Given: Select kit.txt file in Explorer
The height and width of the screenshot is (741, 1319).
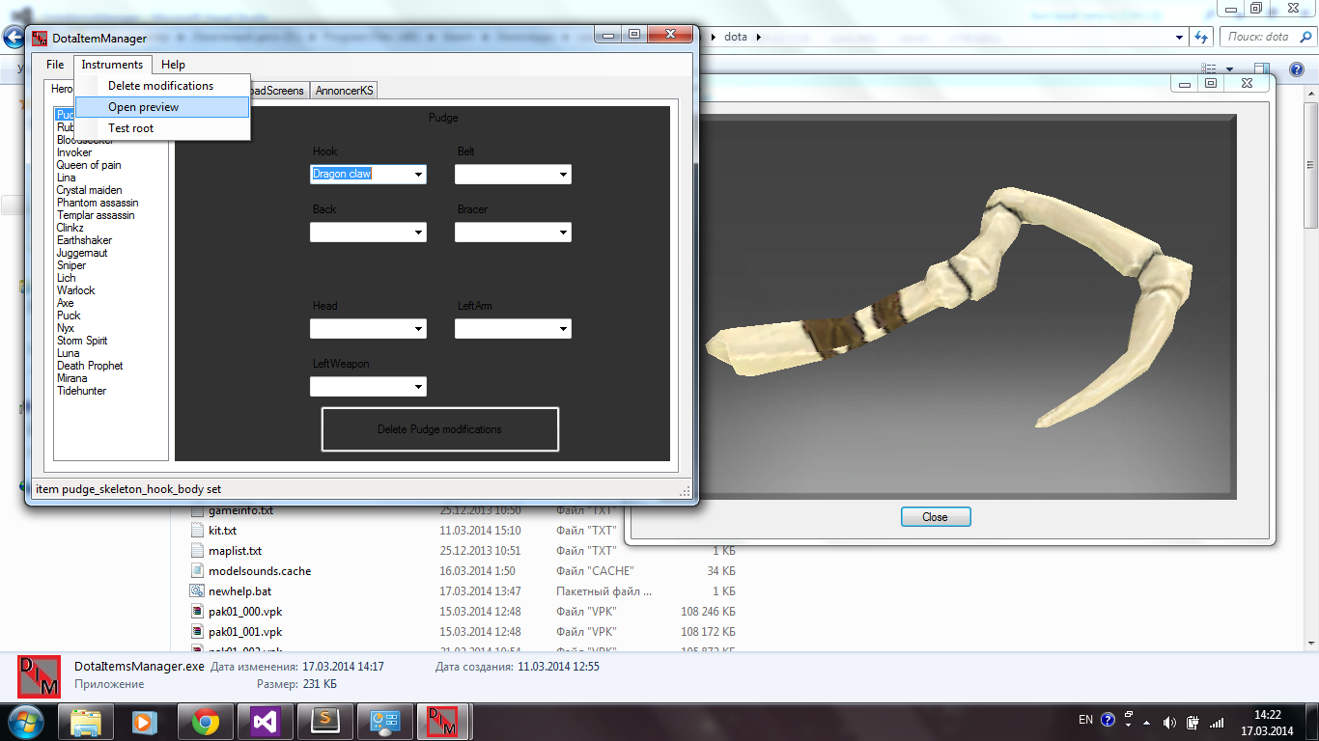Looking at the screenshot, I should [x=222, y=531].
